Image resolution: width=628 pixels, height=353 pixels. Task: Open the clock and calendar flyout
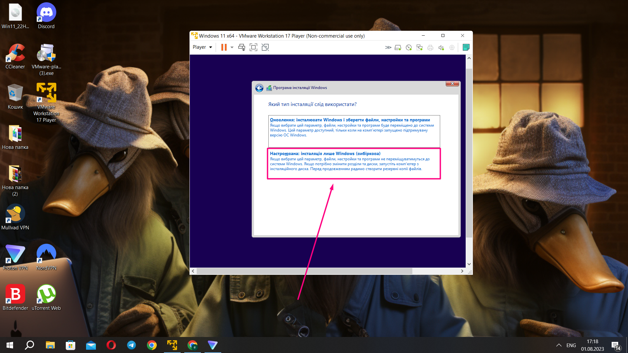(x=592, y=345)
